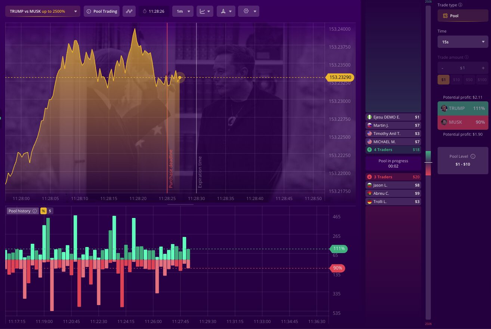Click the Pool history info icon
Screen dimensions: 491x329
point(35,211)
